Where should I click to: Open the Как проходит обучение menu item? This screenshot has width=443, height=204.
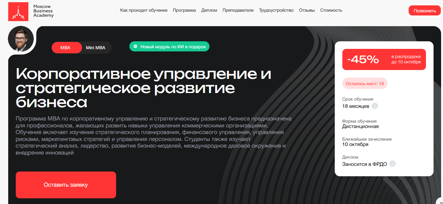[x=144, y=10]
